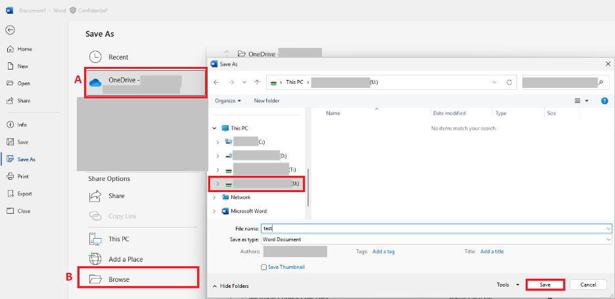Expand the D: drive node
The height and width of the screenshot is (299, 615).
click(x=217, y=156)
